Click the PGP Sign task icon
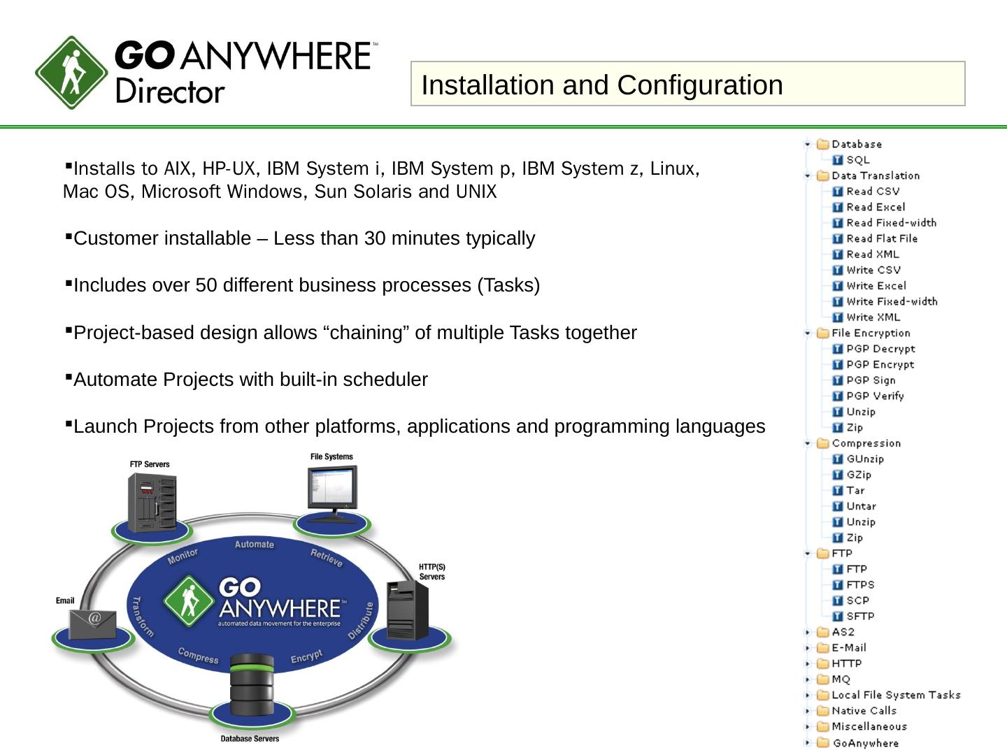1007x755 pixels. (837, 380)
